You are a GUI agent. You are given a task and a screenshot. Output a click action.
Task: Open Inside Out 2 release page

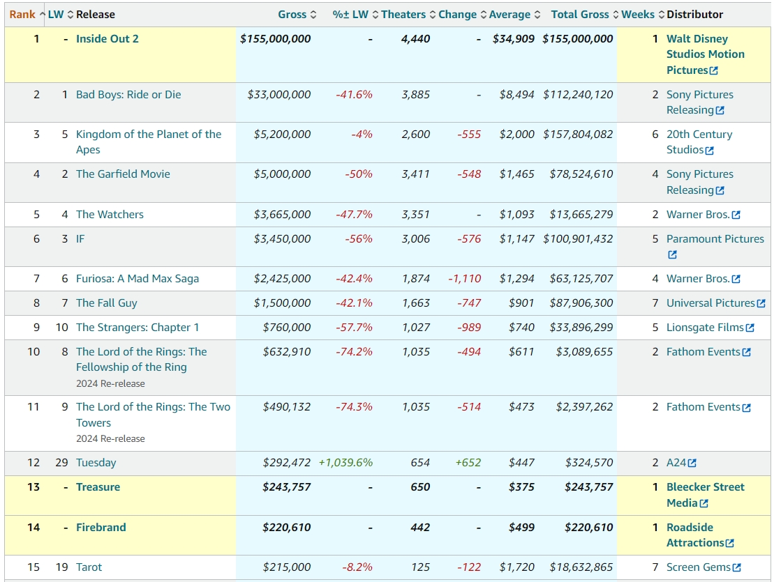(107, 39)
